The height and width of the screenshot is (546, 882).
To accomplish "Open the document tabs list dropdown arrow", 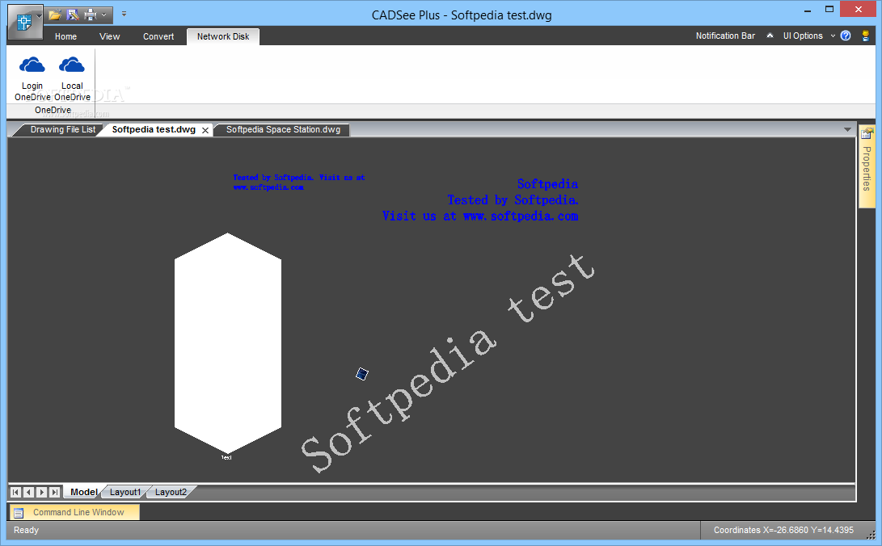I will (848, 130).
